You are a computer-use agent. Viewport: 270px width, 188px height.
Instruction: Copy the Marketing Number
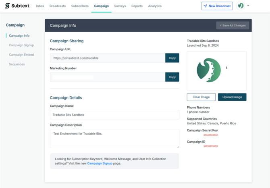pos(172,77)
